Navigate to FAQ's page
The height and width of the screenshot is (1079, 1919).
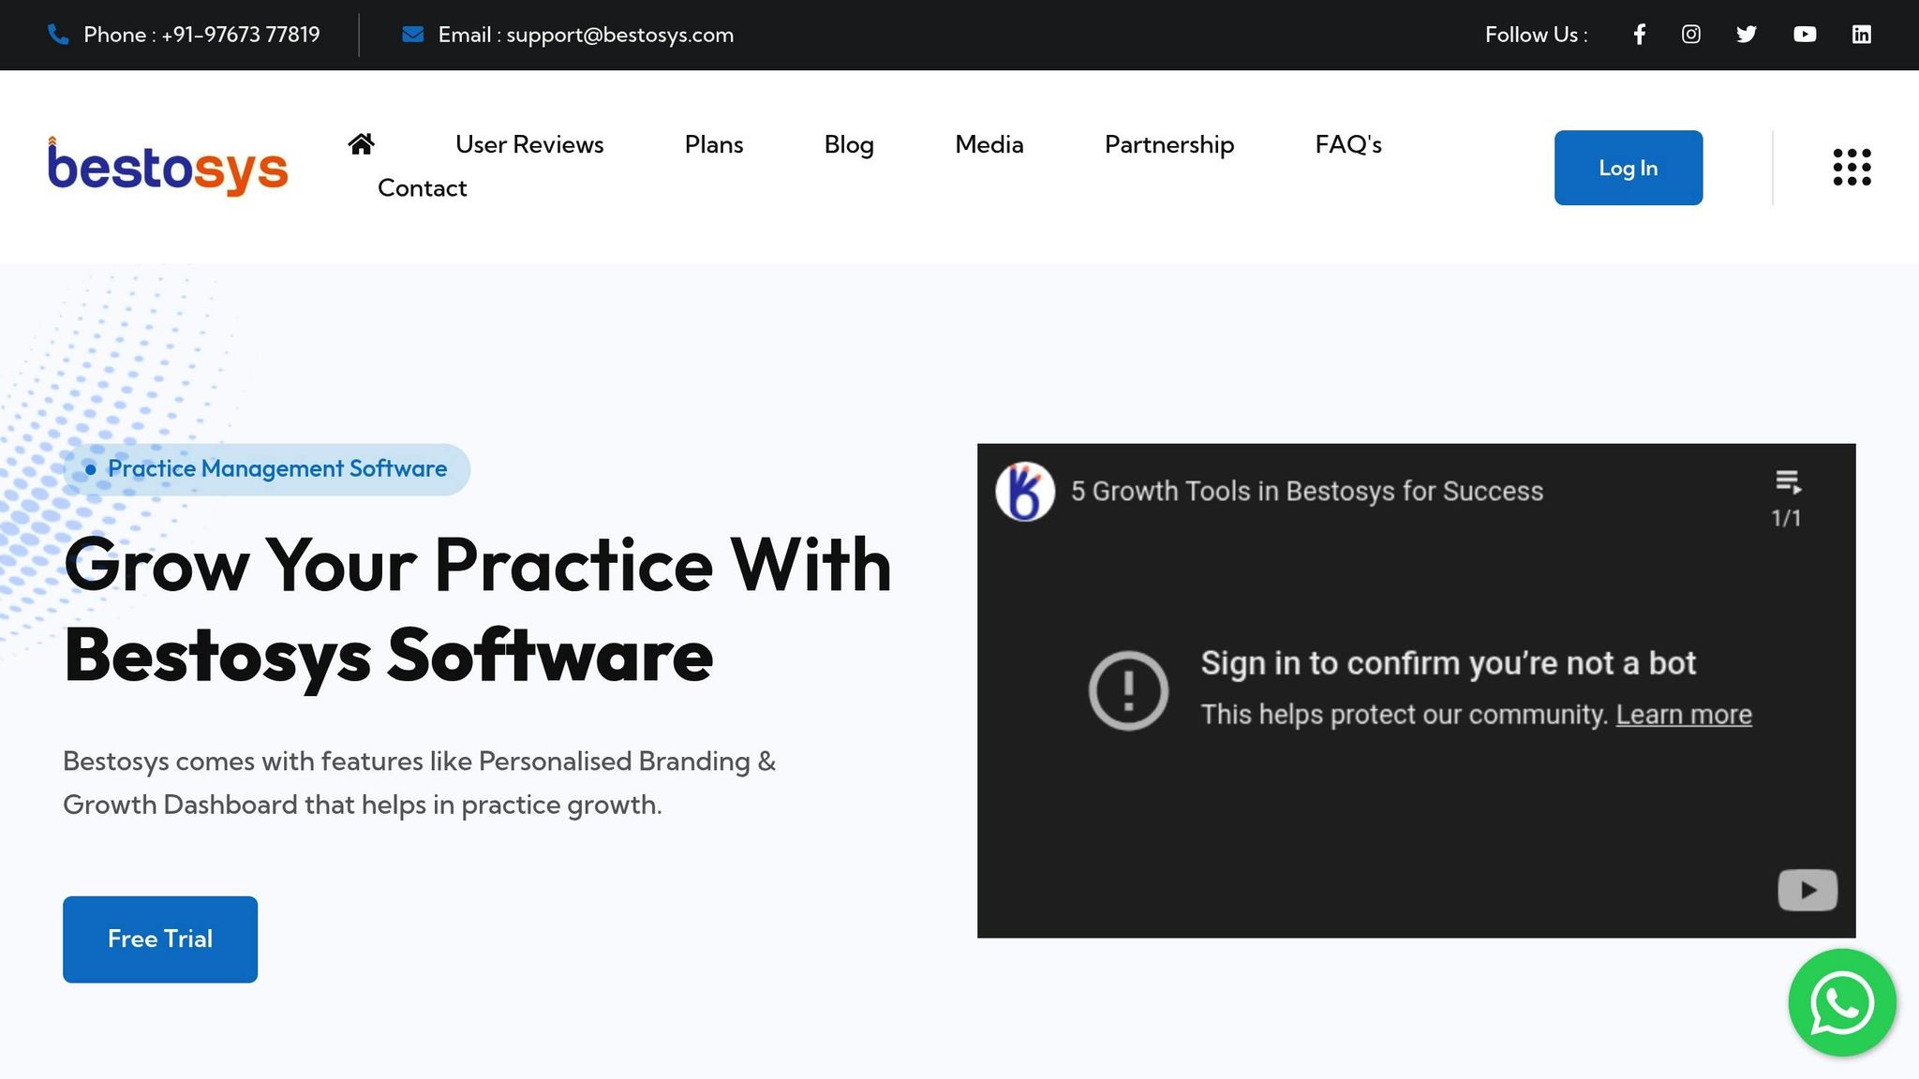click(1348, 144)
